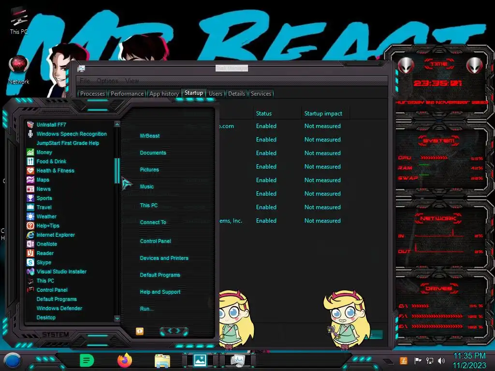Open Help and Support
Viewport: 495px width, 371px height.
pos(160,292)
